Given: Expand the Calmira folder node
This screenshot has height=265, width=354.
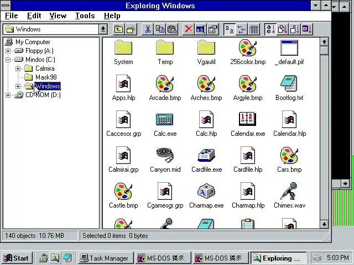Looking at the screenshot, I should point(18,68).
